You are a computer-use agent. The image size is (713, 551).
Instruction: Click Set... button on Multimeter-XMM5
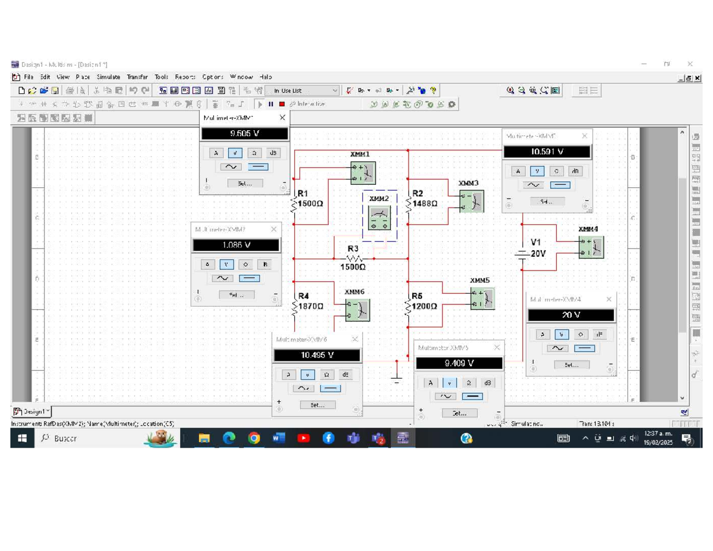(459, 413)
